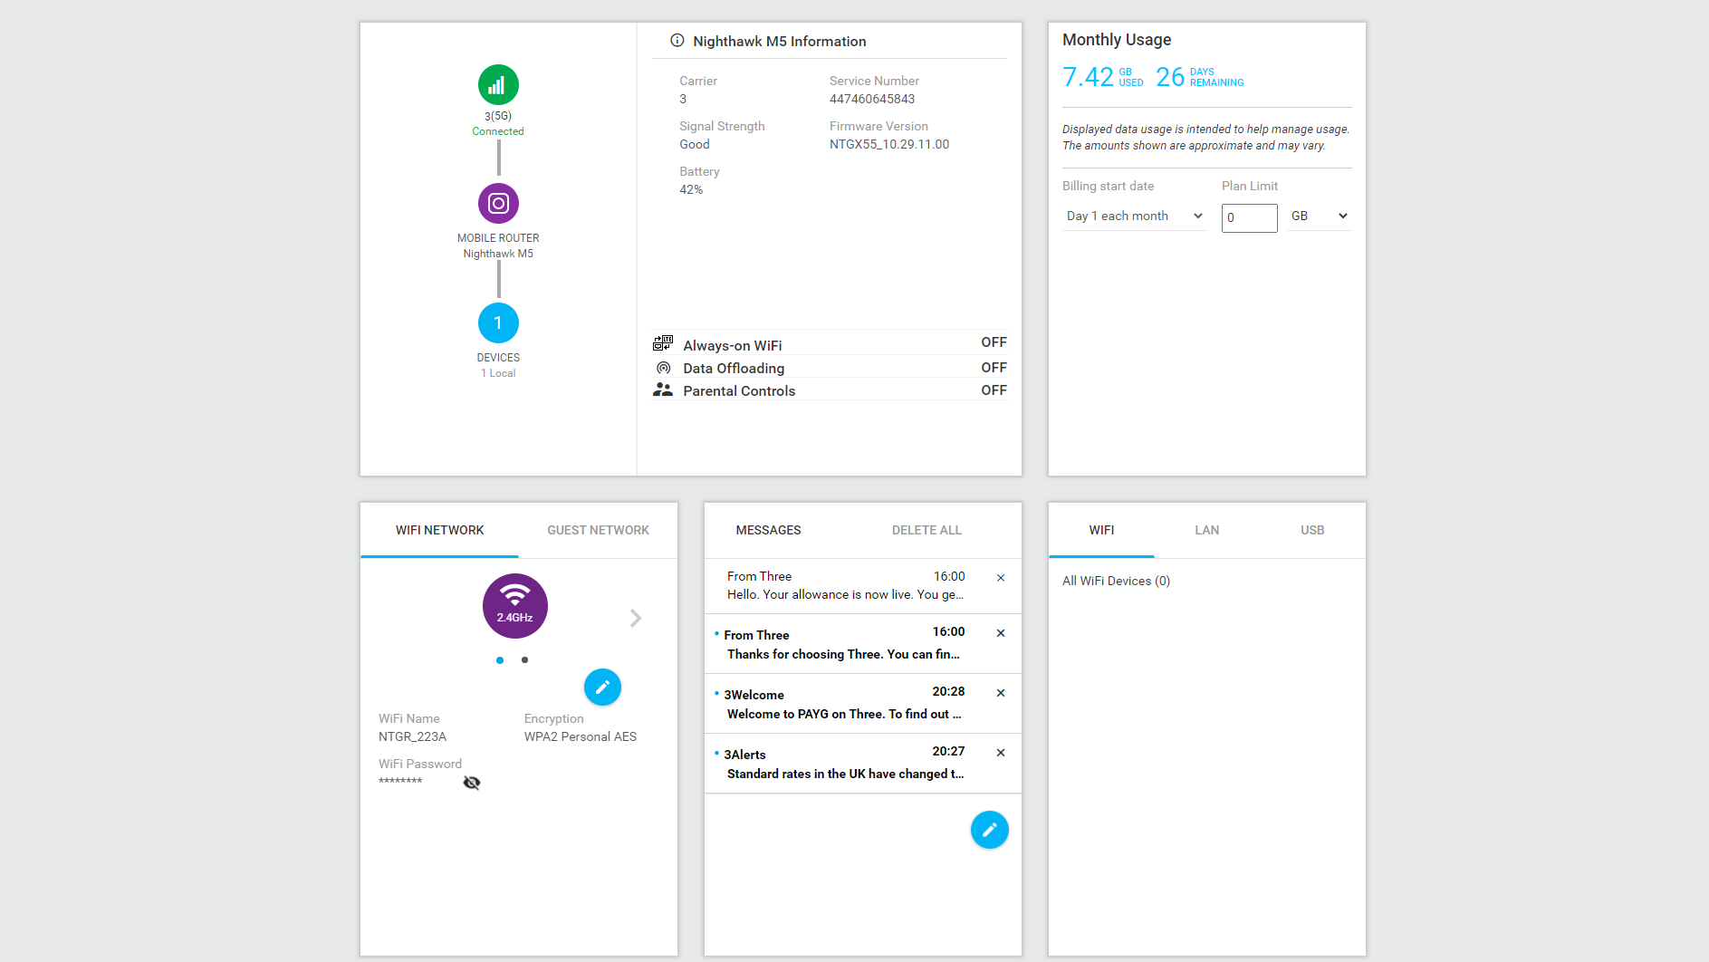
Task: Click the Parental Controls people icon
Action: click(x=663, y=390)
